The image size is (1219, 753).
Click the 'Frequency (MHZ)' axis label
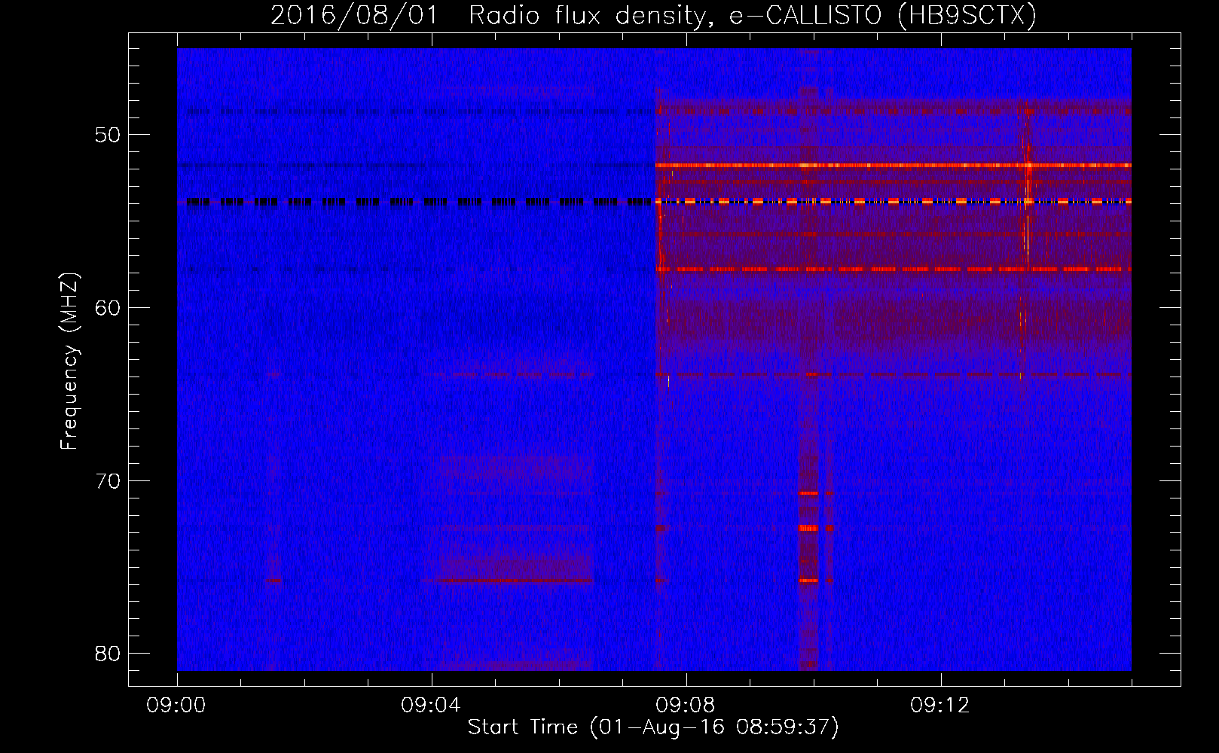[69, 361]
